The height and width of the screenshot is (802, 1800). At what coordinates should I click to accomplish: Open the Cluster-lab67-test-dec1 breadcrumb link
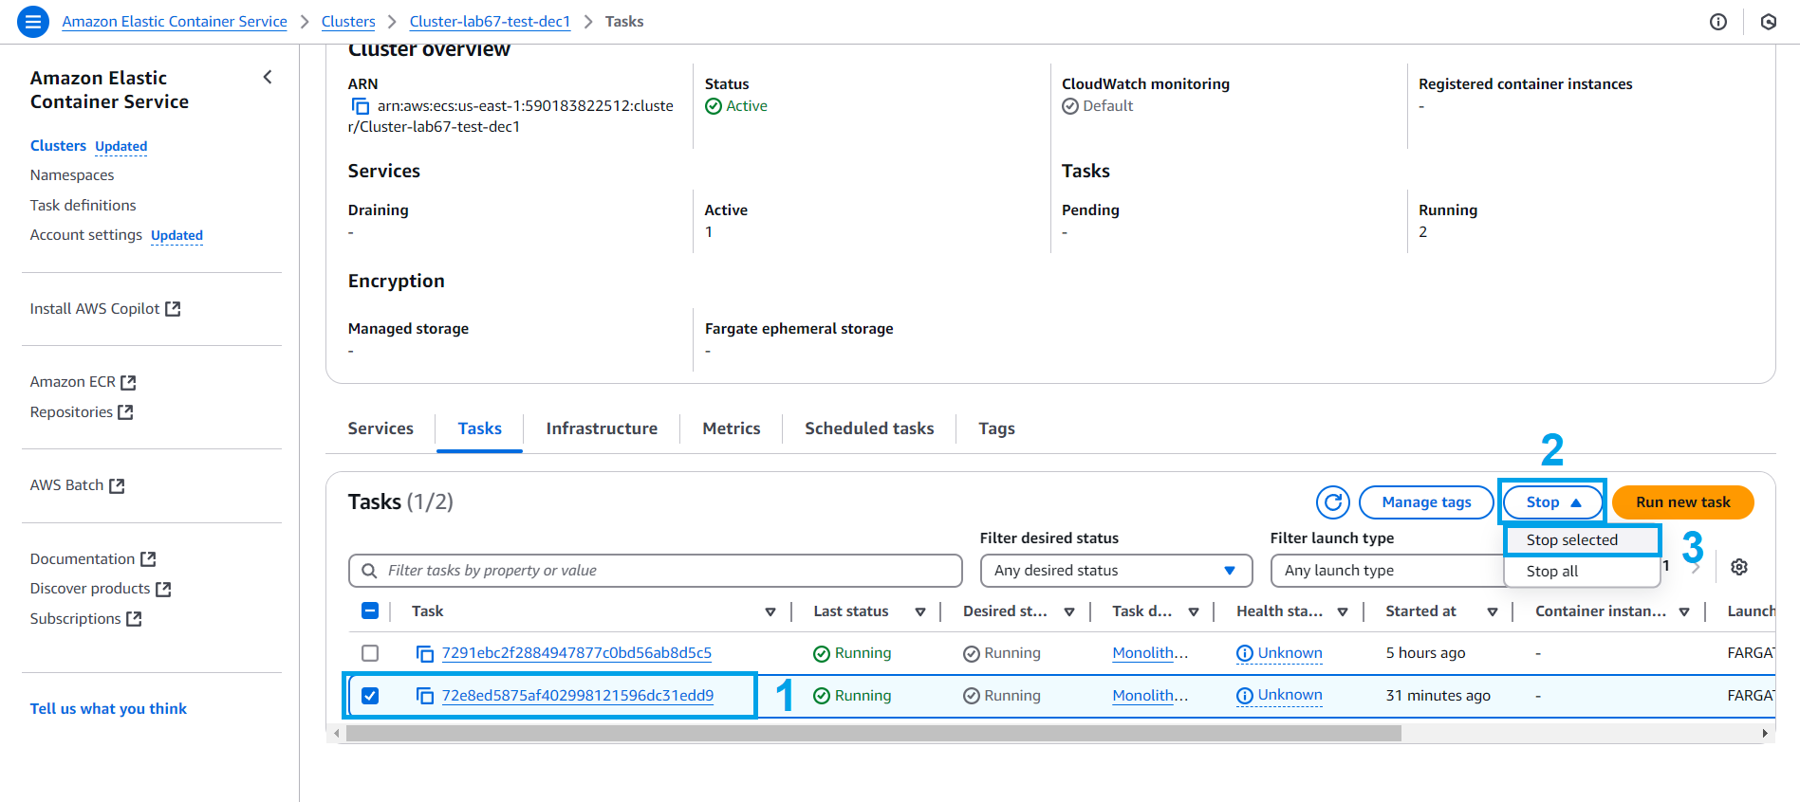pyautogui.click(x=490, y=22)
